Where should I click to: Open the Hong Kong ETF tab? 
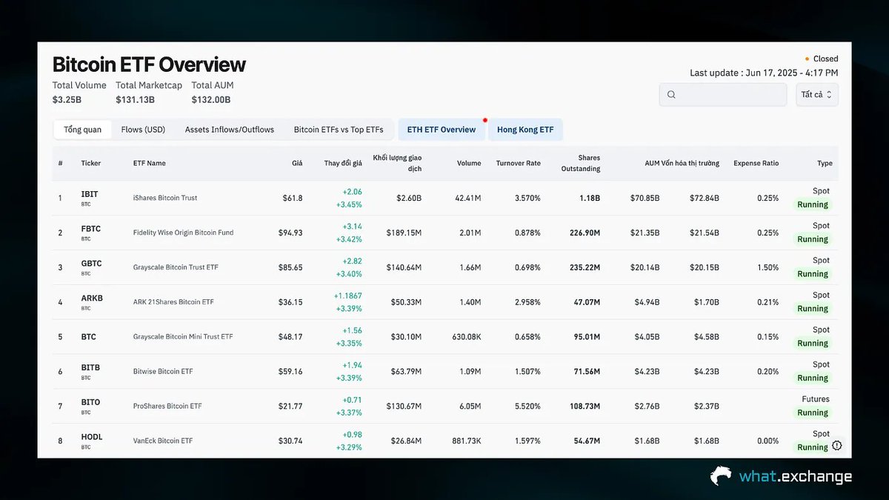525,130
